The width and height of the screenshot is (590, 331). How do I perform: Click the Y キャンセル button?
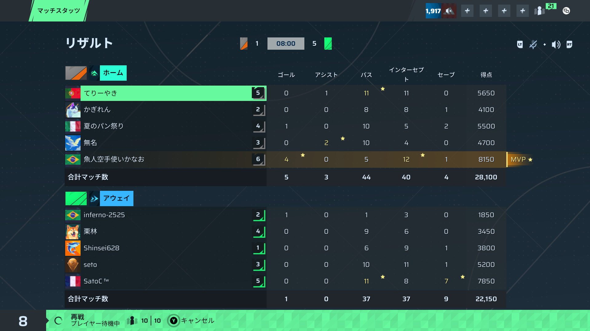(191, 321)
